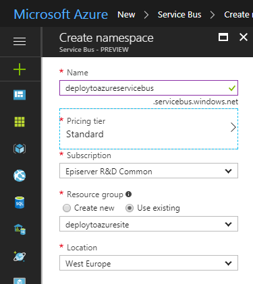Go to New breadcrumb

[126, 15]
